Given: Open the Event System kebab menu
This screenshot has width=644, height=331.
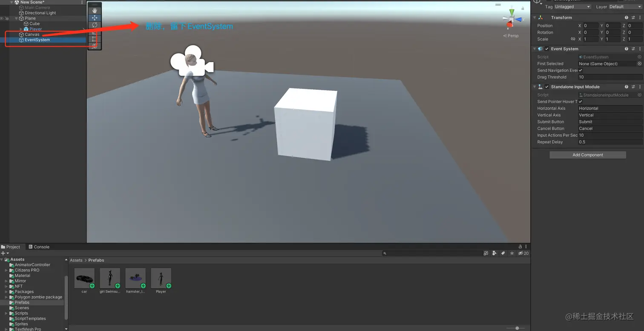Looking at the screenshot, I should tap(640, 49).
